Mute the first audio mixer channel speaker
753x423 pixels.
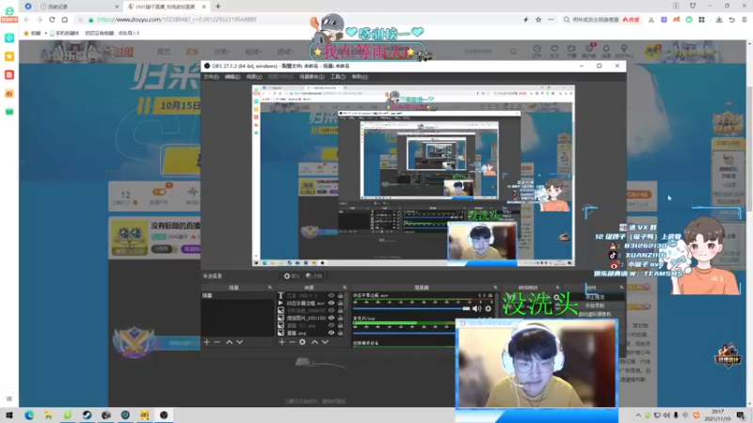click(476, 309)
